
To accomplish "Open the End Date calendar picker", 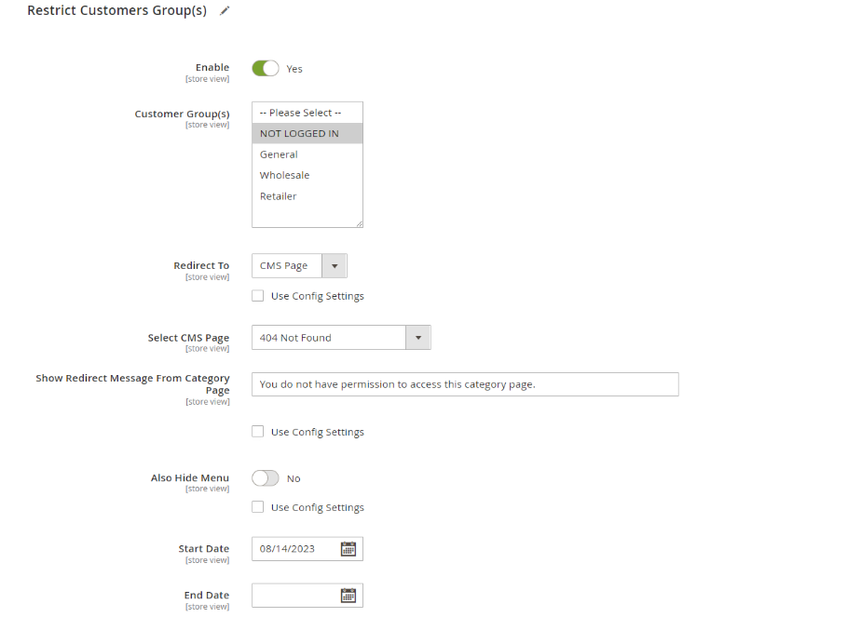I will coord(348,596).
